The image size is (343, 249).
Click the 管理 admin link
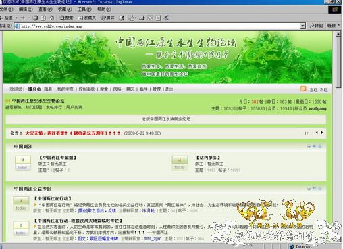[x=157, y=89]
